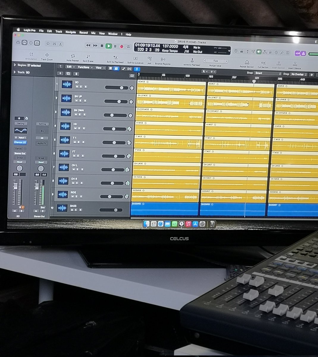Click the Spot Erase tool
Image resolution: width=318 pixels, height=357 pixels.
click(x=88, y=58)
